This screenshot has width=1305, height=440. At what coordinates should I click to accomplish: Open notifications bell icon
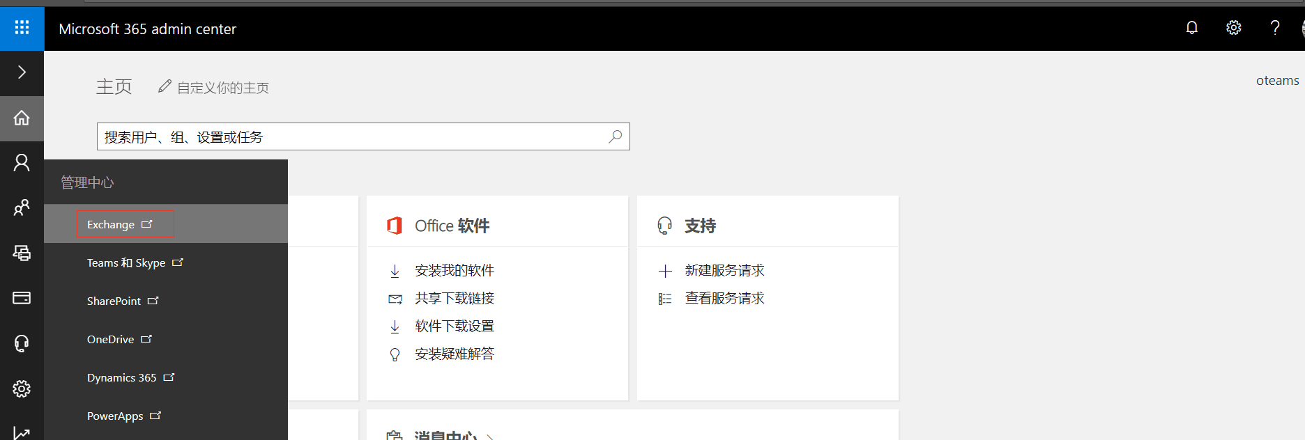coord(1192,28)
